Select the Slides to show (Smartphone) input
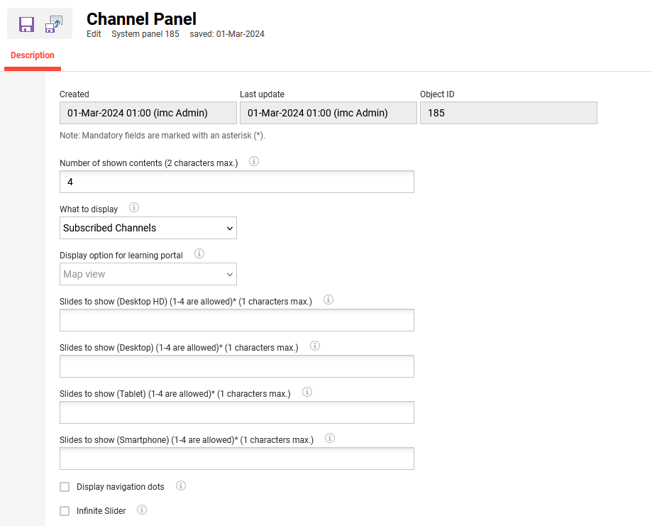652x526 pixels. pos(237,459)
